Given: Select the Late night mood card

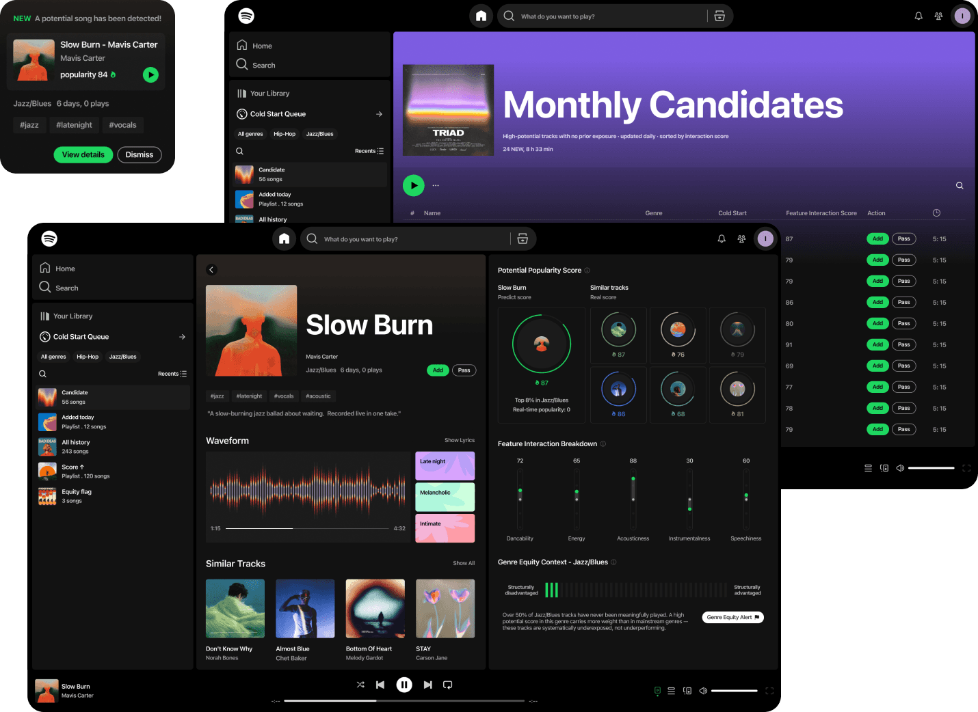Looking at the screenshot, I should 445,466.
